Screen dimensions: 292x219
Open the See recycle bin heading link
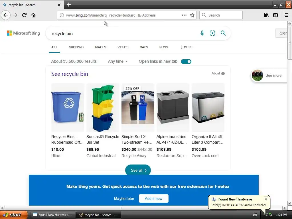70,74
